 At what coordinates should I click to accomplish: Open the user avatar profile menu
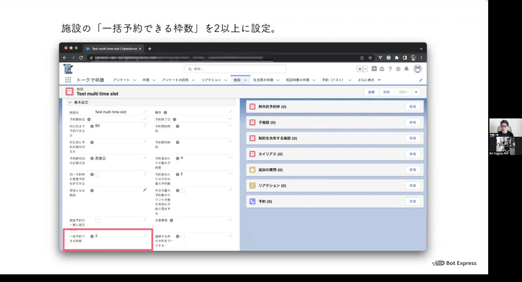click(418, 69)
